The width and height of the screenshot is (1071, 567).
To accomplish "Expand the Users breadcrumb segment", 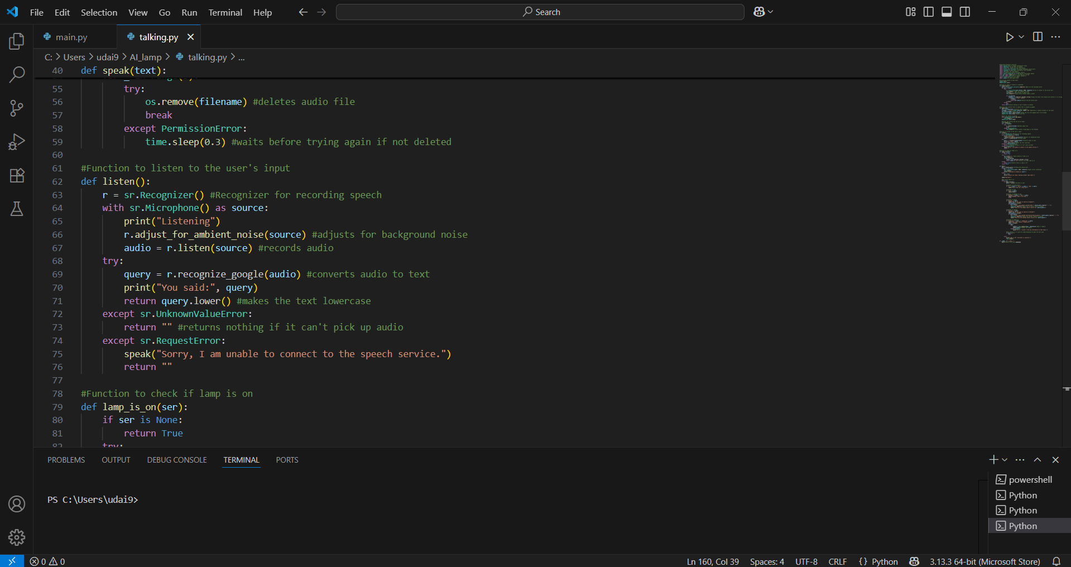I will pos(74,57).
